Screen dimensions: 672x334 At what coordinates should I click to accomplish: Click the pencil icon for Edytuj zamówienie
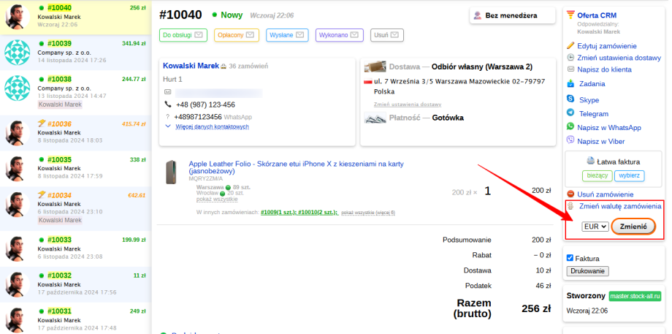tap(570, 45)
